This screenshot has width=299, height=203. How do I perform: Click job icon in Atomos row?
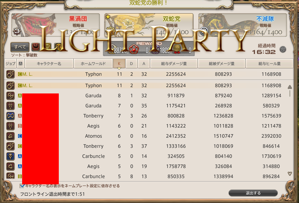coord(10,136)
